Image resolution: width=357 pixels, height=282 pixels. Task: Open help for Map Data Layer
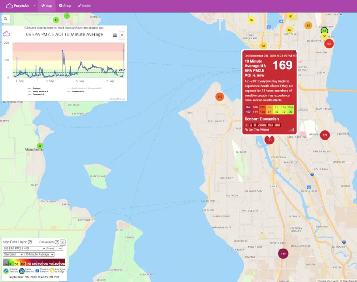click(x=30, y=242)
